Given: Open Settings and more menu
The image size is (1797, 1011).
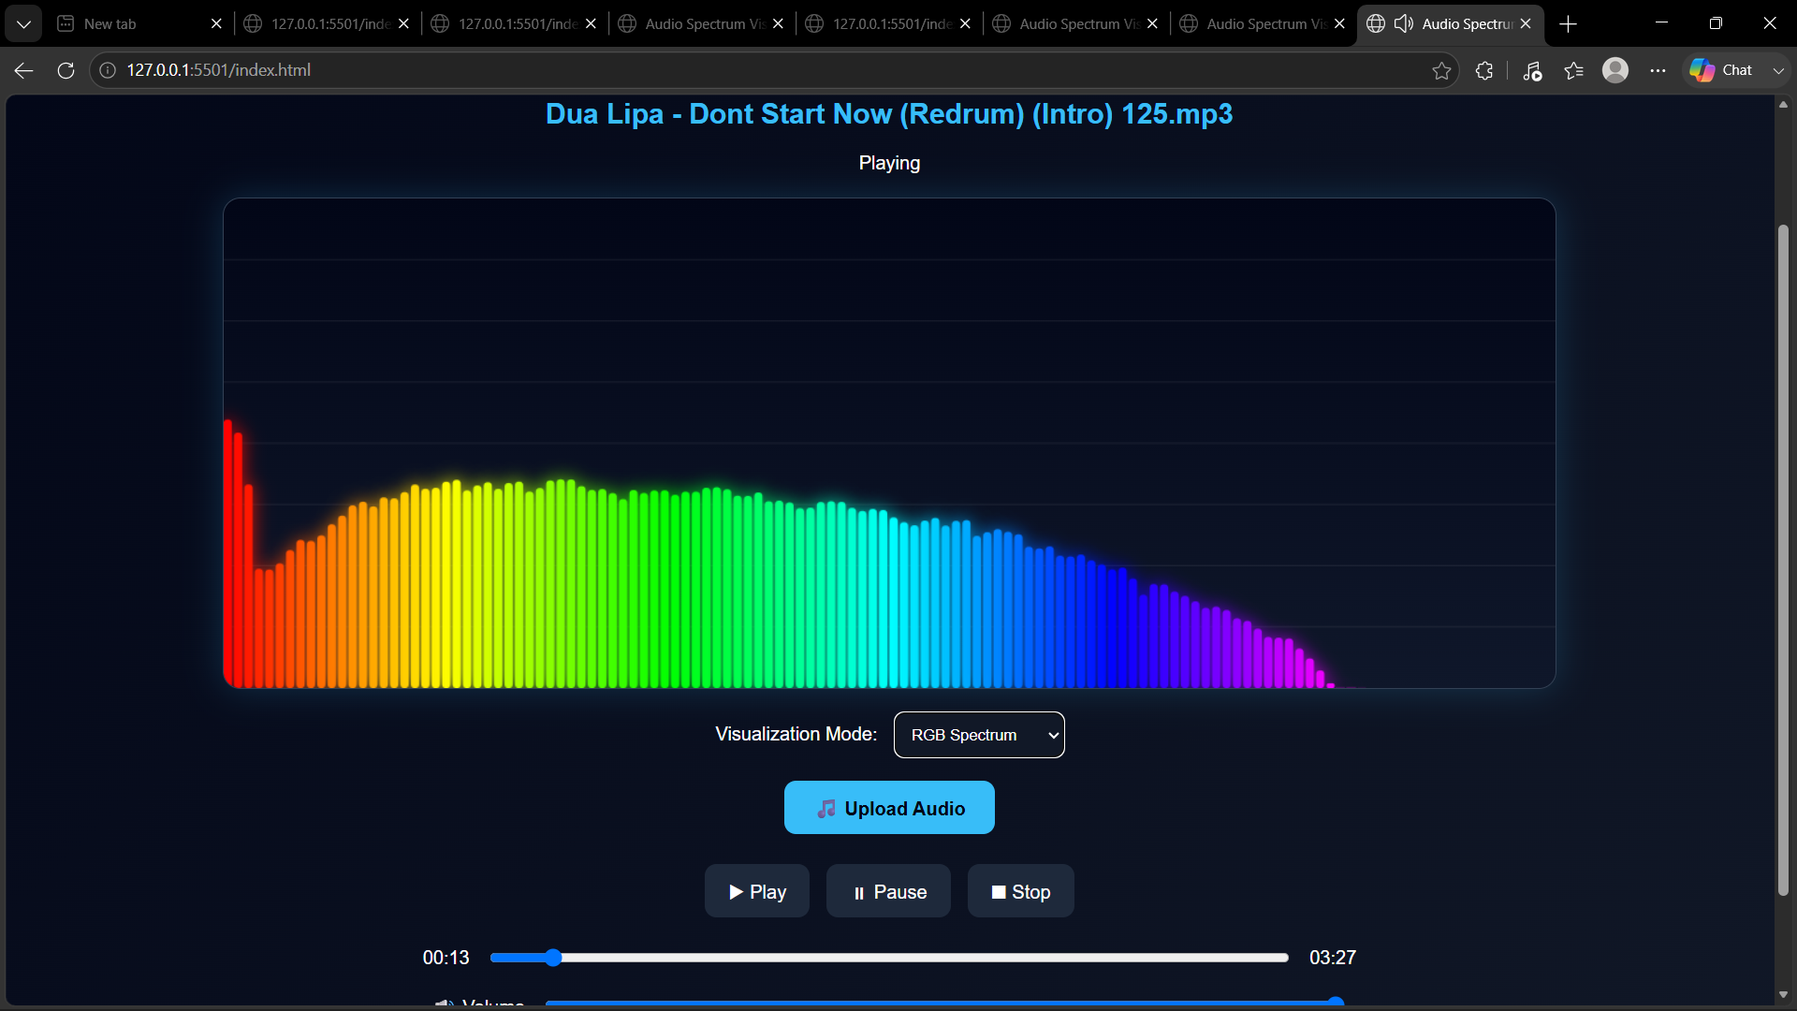Looking at the screenshot, I should pos(1658,70).
